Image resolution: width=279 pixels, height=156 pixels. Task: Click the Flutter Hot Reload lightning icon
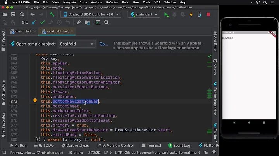pyautogui.click(x=191, y=15)
